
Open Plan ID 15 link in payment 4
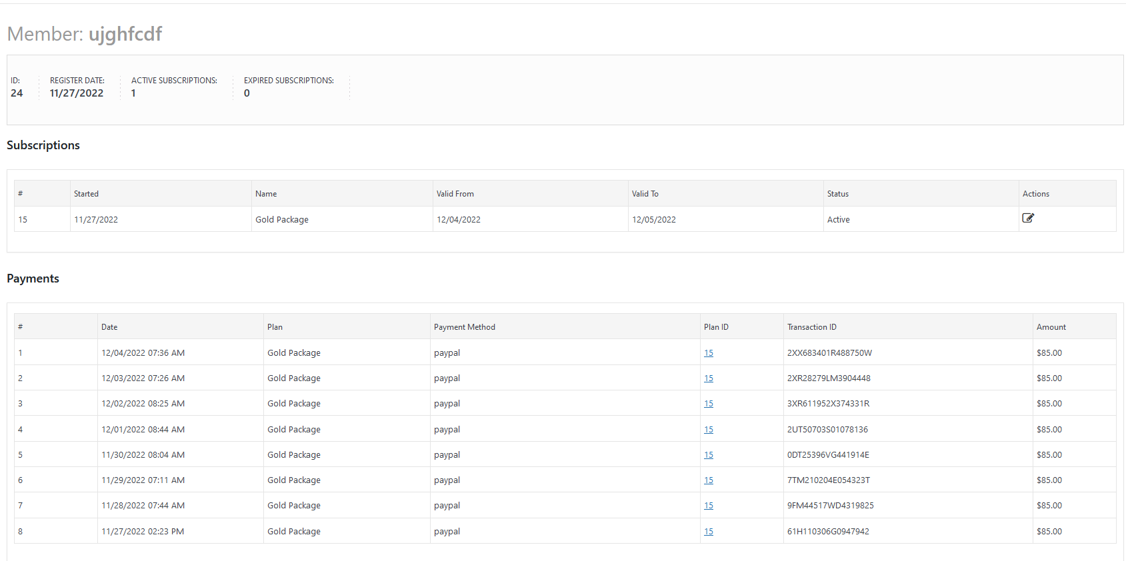click(709, 430)
